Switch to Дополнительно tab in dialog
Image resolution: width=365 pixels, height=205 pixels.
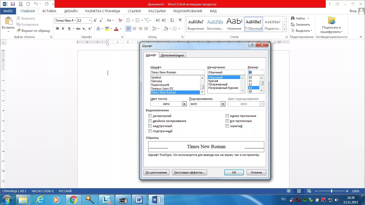click(x=172, y=55)
